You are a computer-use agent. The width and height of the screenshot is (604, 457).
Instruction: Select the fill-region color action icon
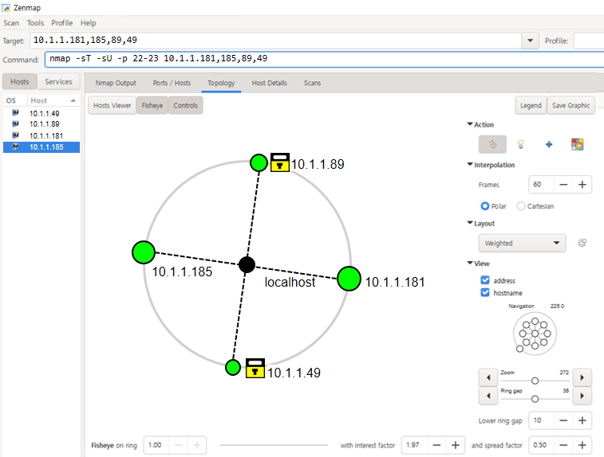tap(577, 145)
